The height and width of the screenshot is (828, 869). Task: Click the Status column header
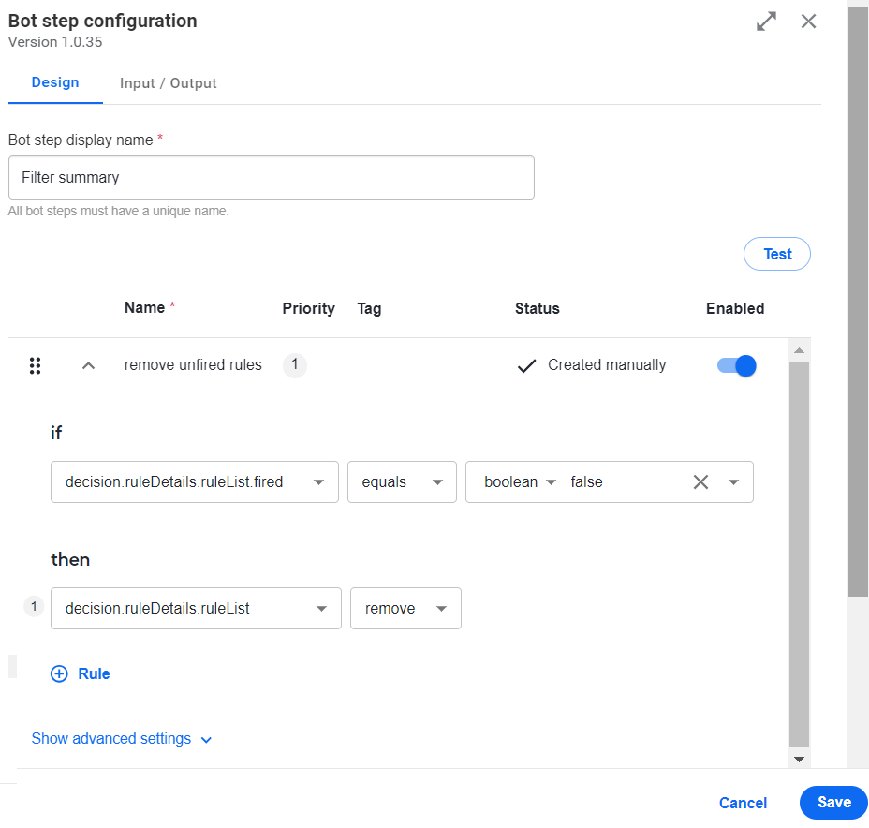point(537,309)
